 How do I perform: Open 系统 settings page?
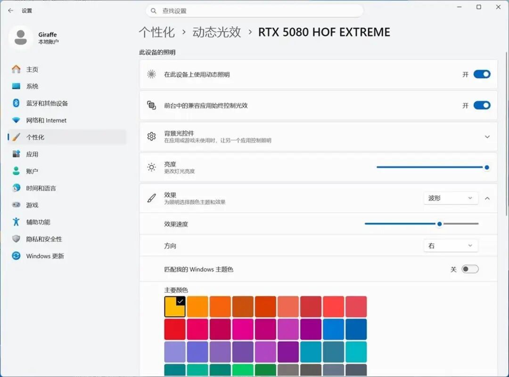(x=66, y=86)
